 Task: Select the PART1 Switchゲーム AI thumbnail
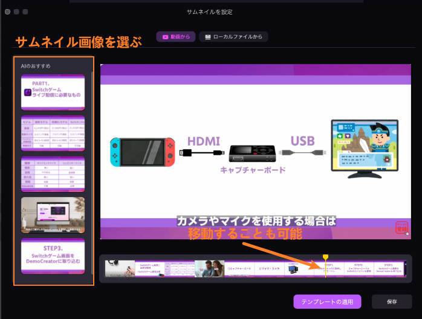tap(53, 92)
